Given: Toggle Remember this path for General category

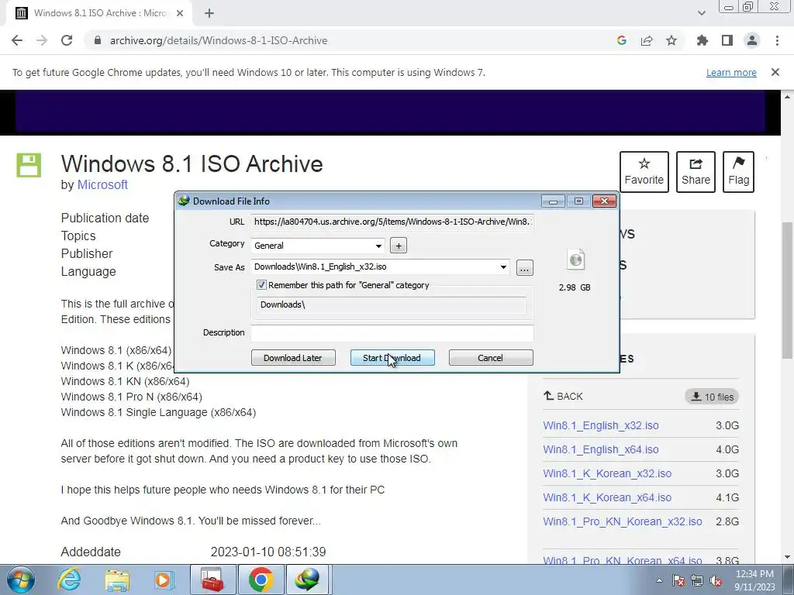Looking at the screenshot, I should tap(261, 285).
